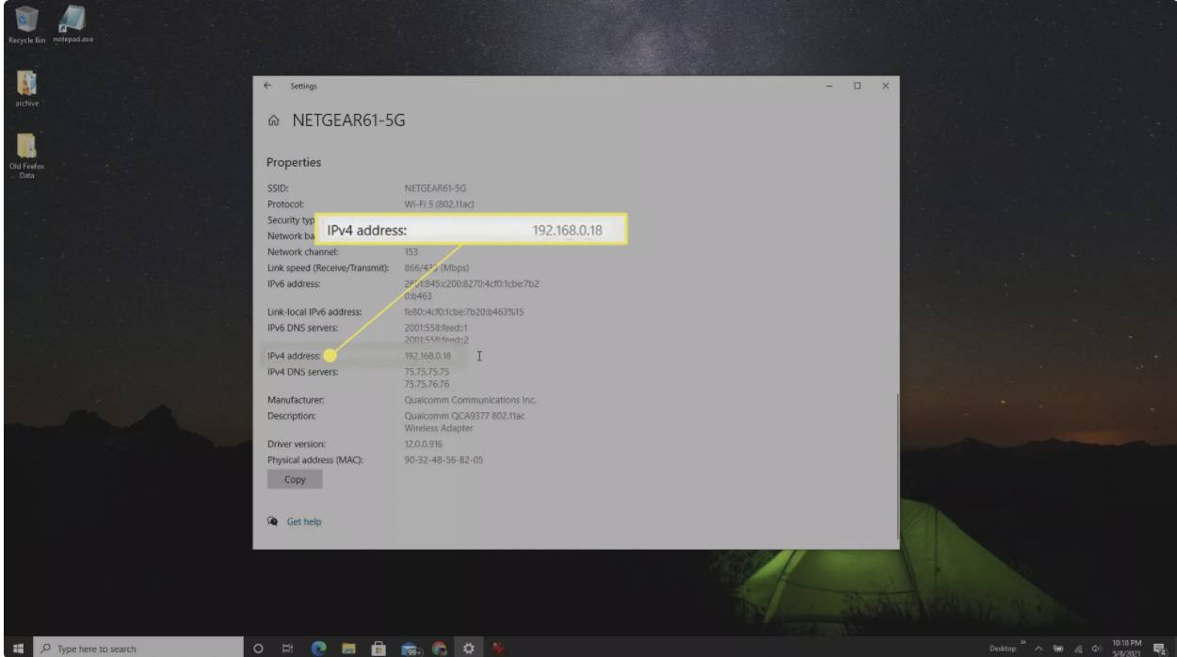Viewport: 1177px width, 657px height.
Task: Click the Desktop toolbar label on taskbar
Action: tap(1004, 649)
